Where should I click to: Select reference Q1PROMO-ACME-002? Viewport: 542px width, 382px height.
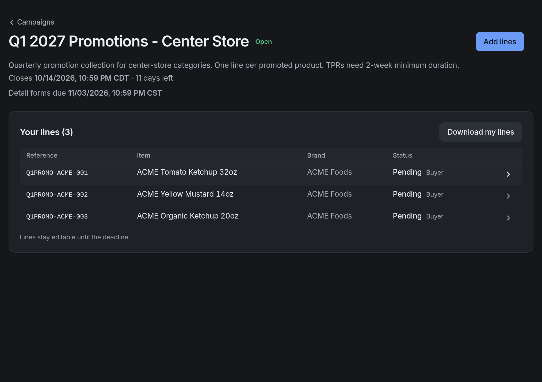pyautogui.click(x=57, y=195)
